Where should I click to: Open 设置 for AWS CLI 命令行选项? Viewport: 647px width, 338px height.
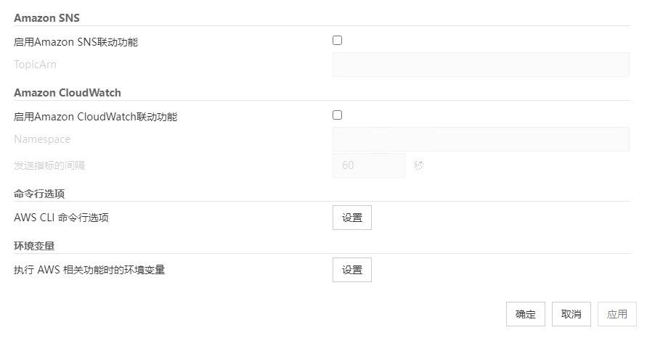click(352, 218)
